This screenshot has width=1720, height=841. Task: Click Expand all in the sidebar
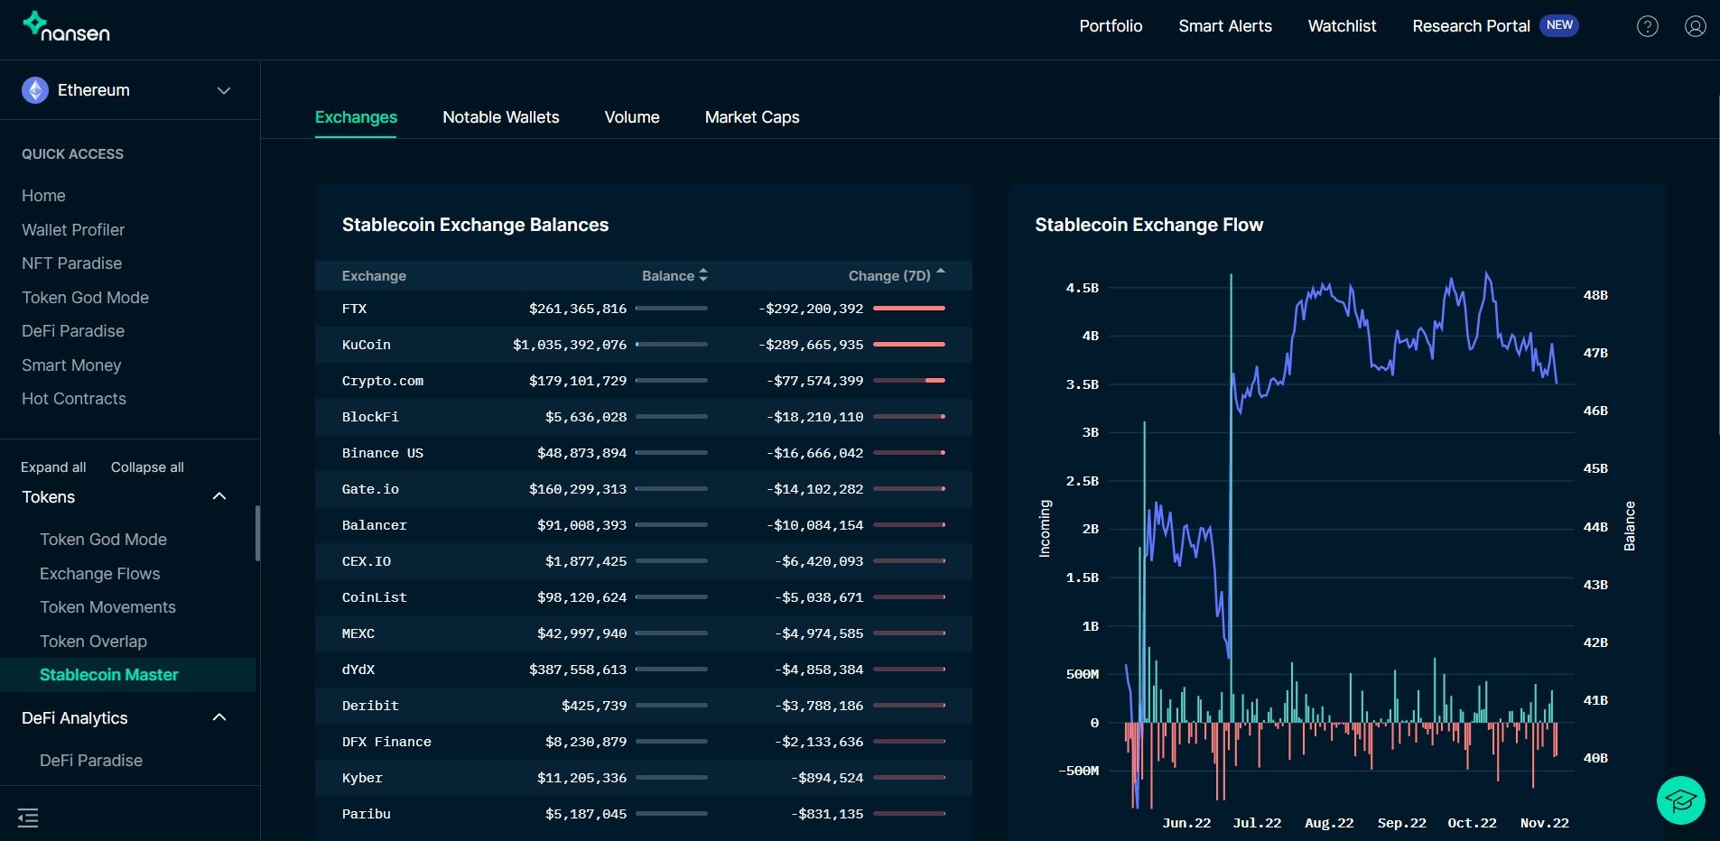click(53, 467)
